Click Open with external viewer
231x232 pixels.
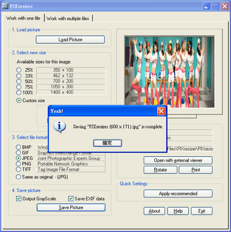[178, 160]
